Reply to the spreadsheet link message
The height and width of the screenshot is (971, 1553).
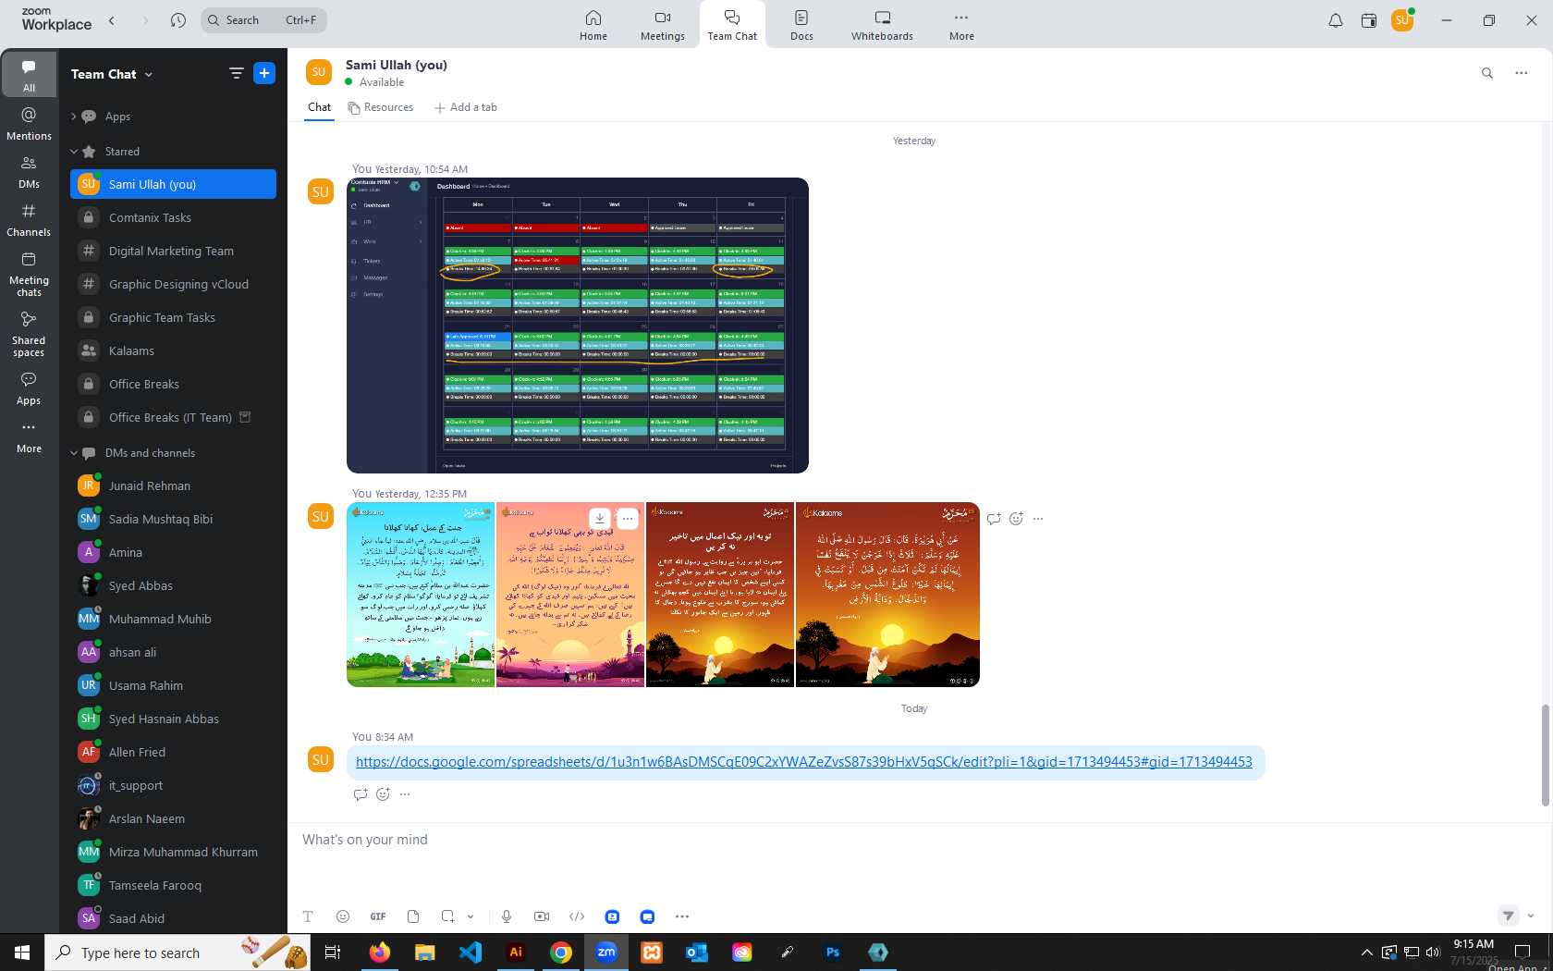[361, 794]
